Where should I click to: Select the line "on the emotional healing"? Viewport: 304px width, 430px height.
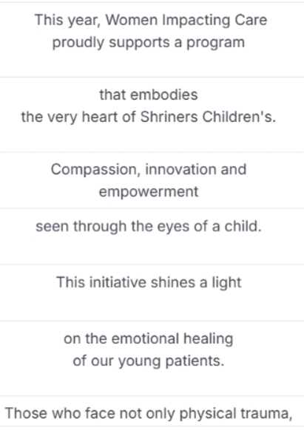(149, 338)
